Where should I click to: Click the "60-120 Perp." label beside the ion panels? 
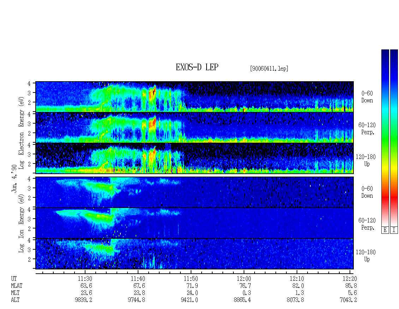coord(367,224)
